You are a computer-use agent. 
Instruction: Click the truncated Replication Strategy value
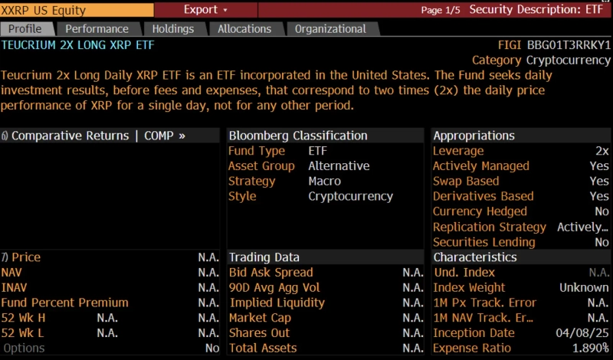[582, 227]
